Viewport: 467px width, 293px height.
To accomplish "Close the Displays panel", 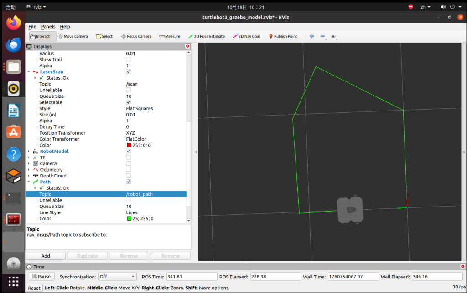I will pyautogui.click(x=187, y=46).
